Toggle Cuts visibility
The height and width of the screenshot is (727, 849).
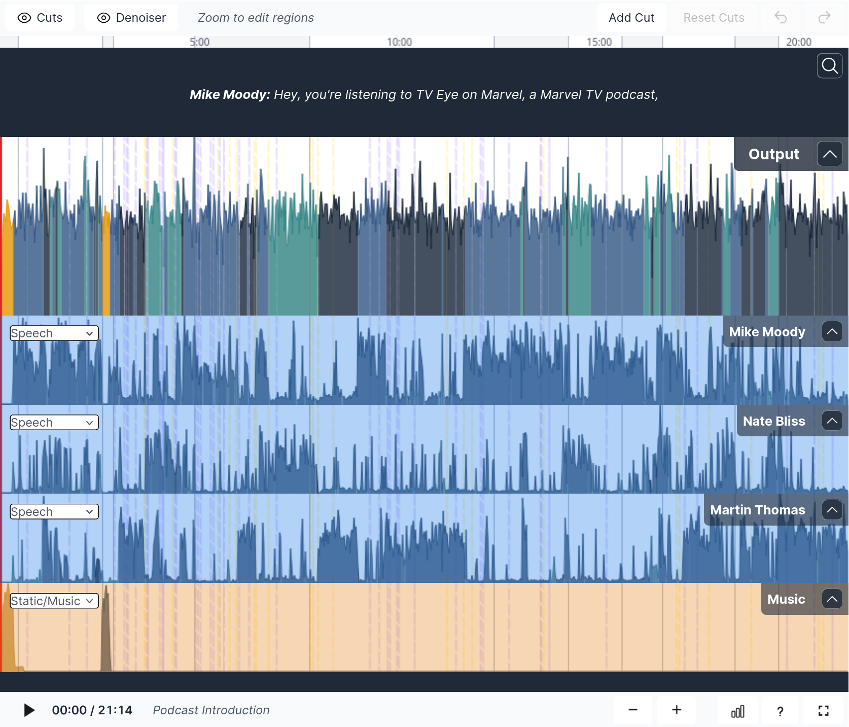[x=40, y=18]
